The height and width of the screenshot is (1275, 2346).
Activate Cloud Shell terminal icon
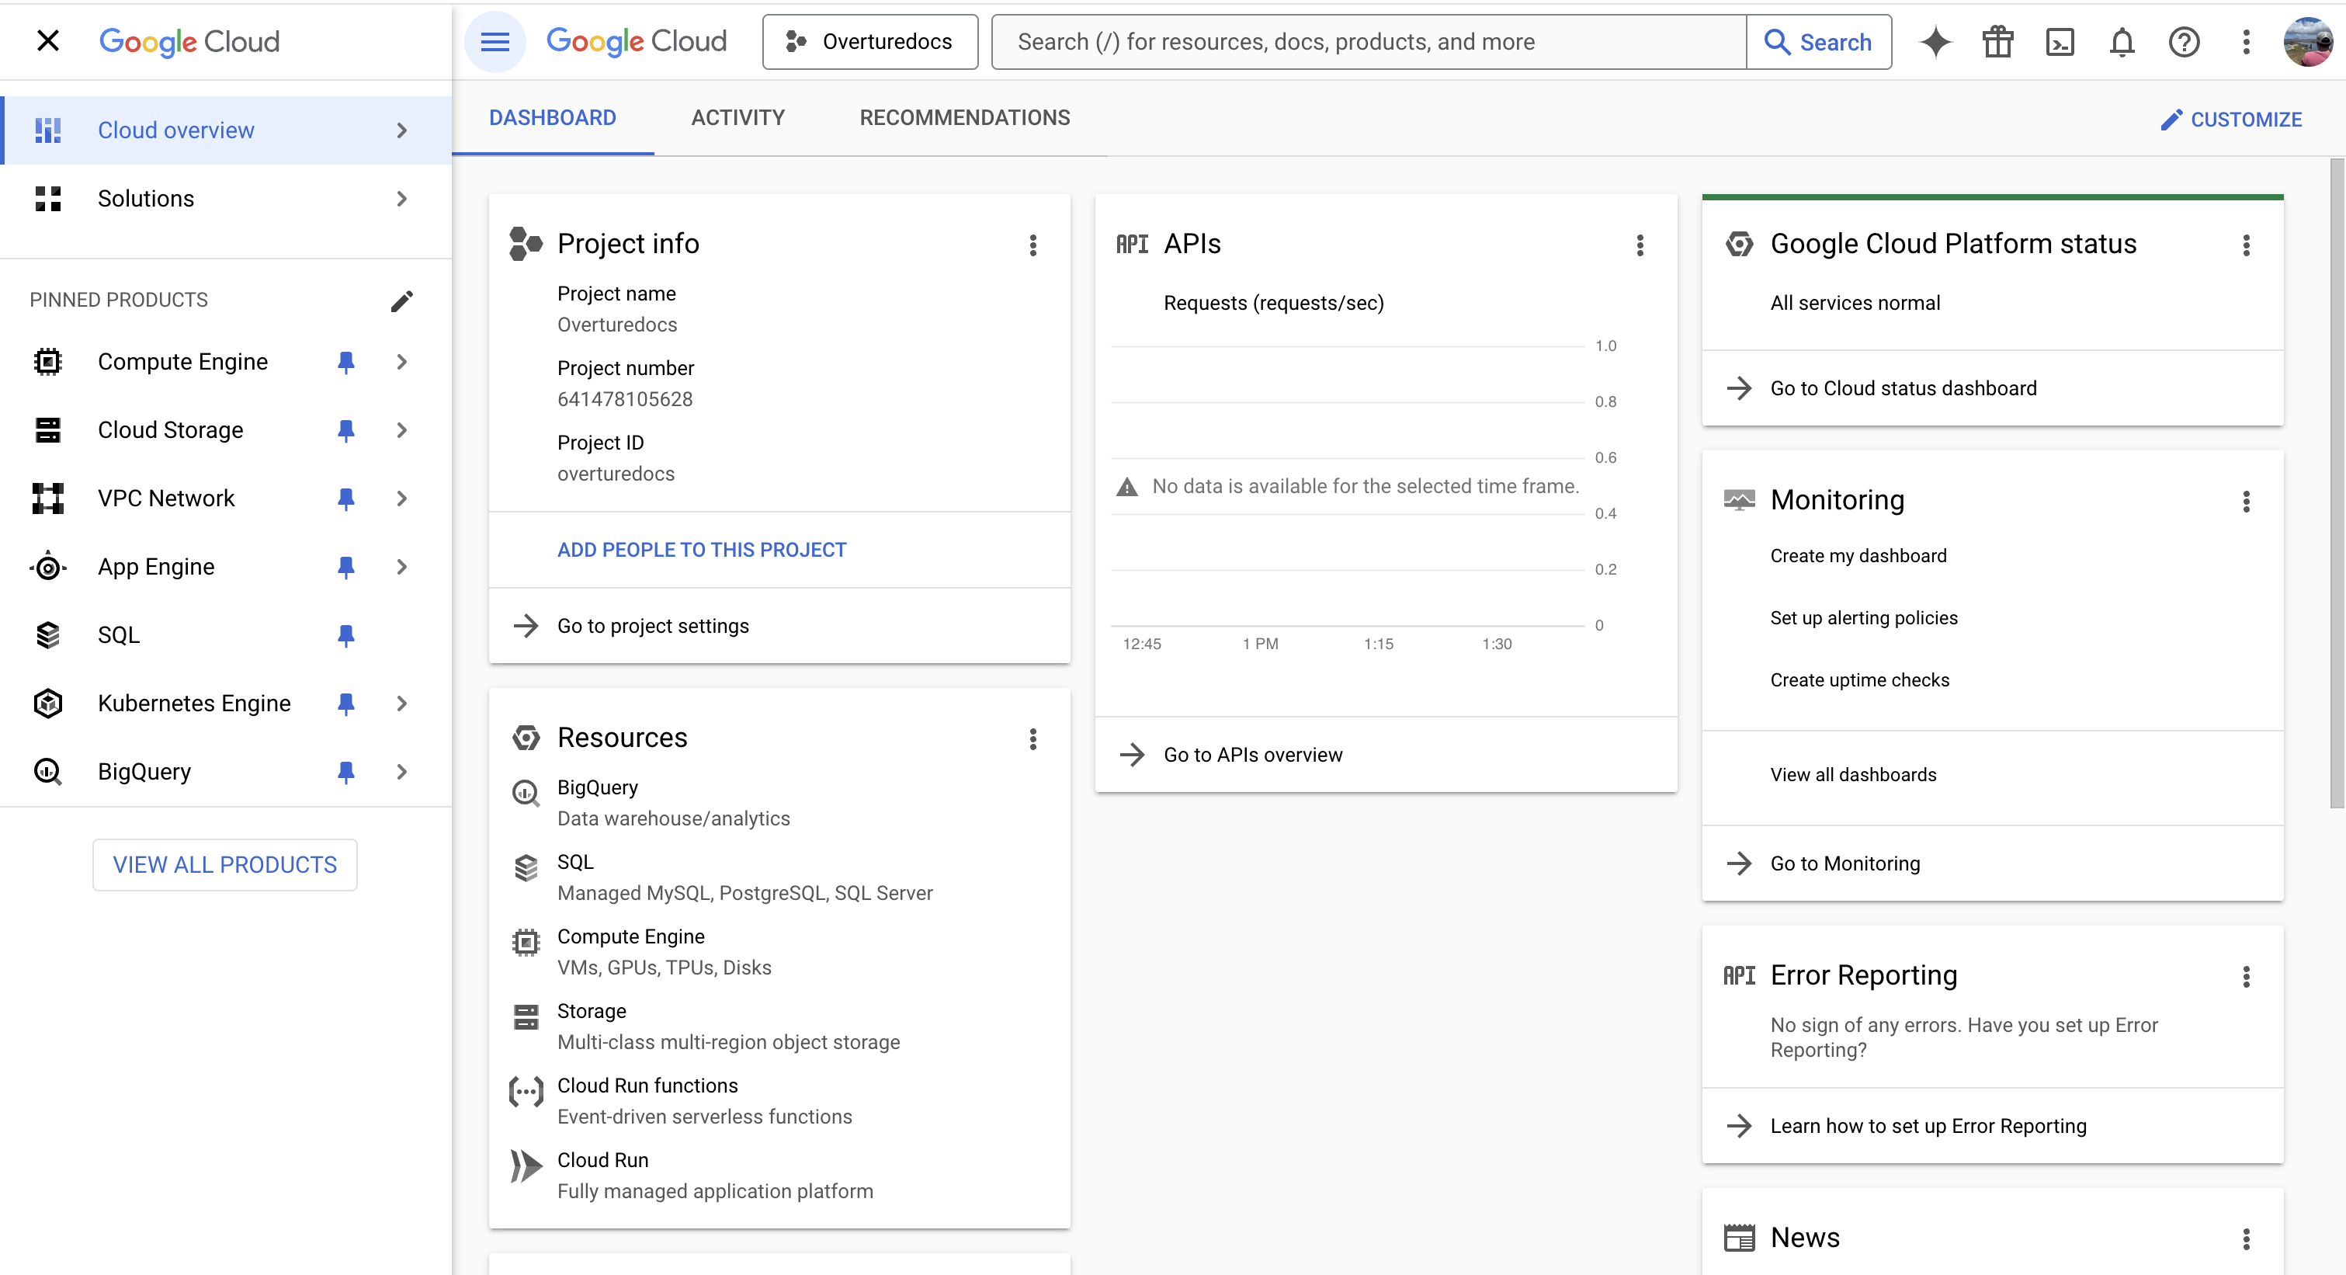[x=2059, y=42]
